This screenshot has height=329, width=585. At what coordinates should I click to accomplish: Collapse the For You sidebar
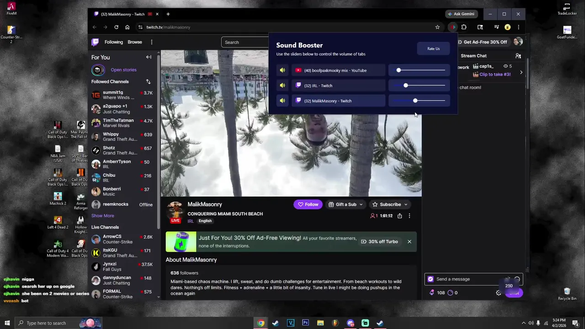coord(149,57)
